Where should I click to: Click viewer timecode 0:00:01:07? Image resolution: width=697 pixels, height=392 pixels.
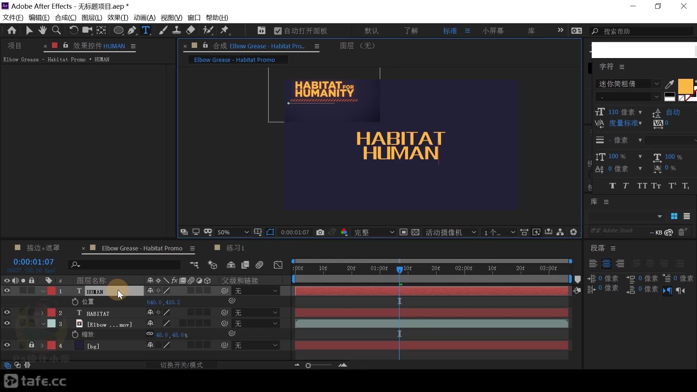pyautogui.click(x=294, y=232)
